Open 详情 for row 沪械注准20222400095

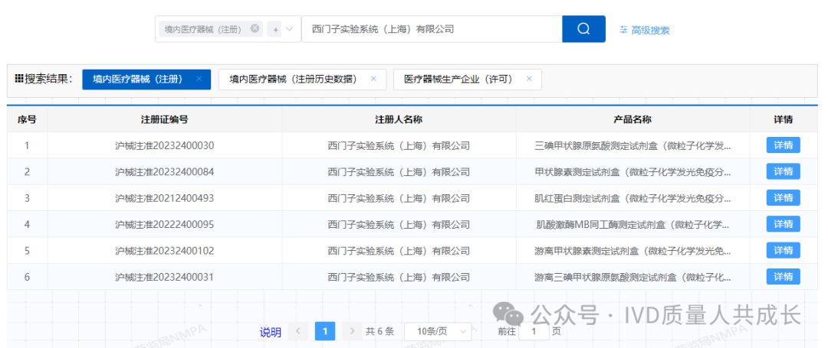(783, 224)
